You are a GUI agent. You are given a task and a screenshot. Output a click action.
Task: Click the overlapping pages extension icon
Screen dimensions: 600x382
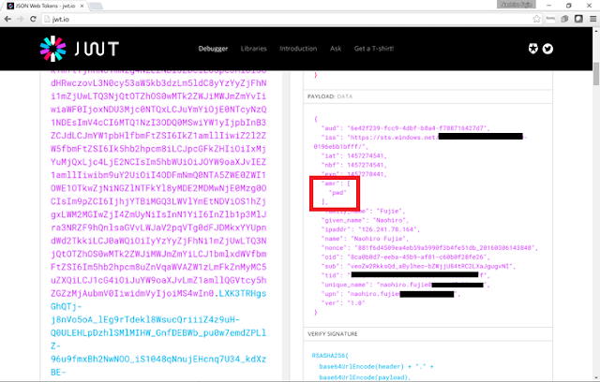[x=564, y=19]
